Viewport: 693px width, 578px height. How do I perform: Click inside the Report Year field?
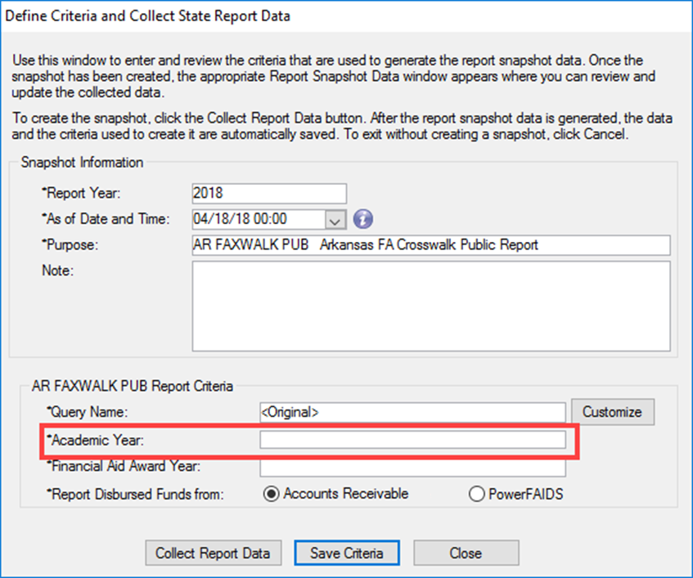pyautogui.click(x=270, y=193)
